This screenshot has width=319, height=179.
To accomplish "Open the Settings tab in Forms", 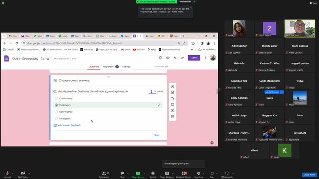I will [x=126, y=67].
